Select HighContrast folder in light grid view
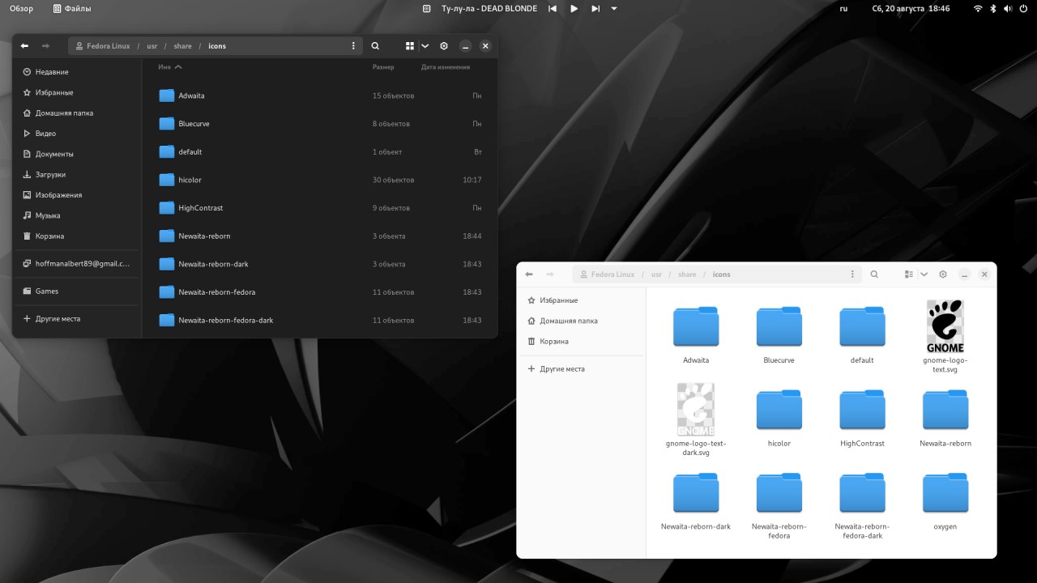The image size is (1037, 583). tap(862, 418)
